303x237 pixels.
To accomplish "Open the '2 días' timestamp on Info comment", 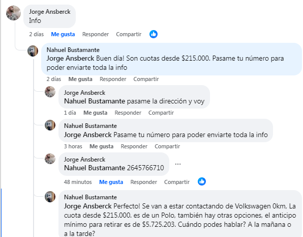I will click(37, 34).
